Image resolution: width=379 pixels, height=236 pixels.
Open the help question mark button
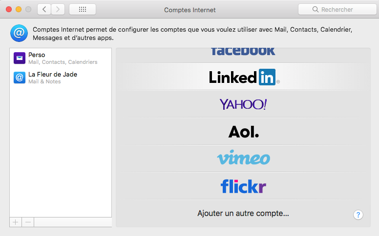[358, 215]
